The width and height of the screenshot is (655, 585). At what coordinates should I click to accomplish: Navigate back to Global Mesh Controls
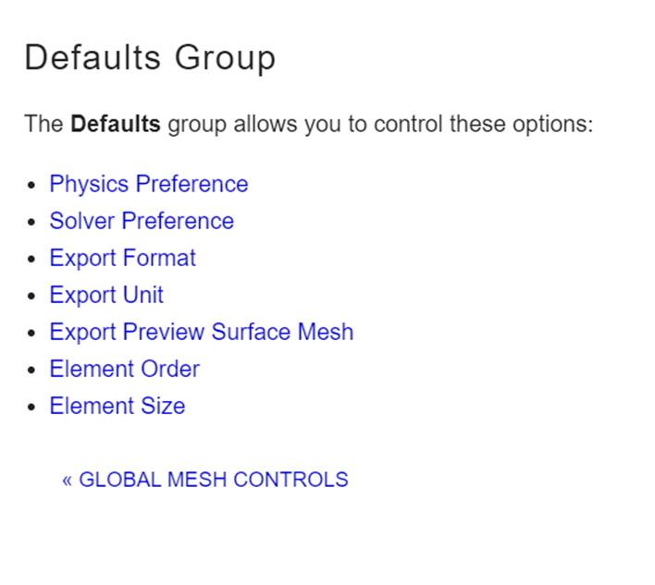(213, 480)
